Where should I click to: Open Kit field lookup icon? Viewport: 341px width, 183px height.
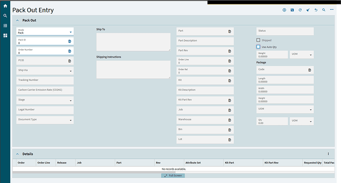[230, 81]
